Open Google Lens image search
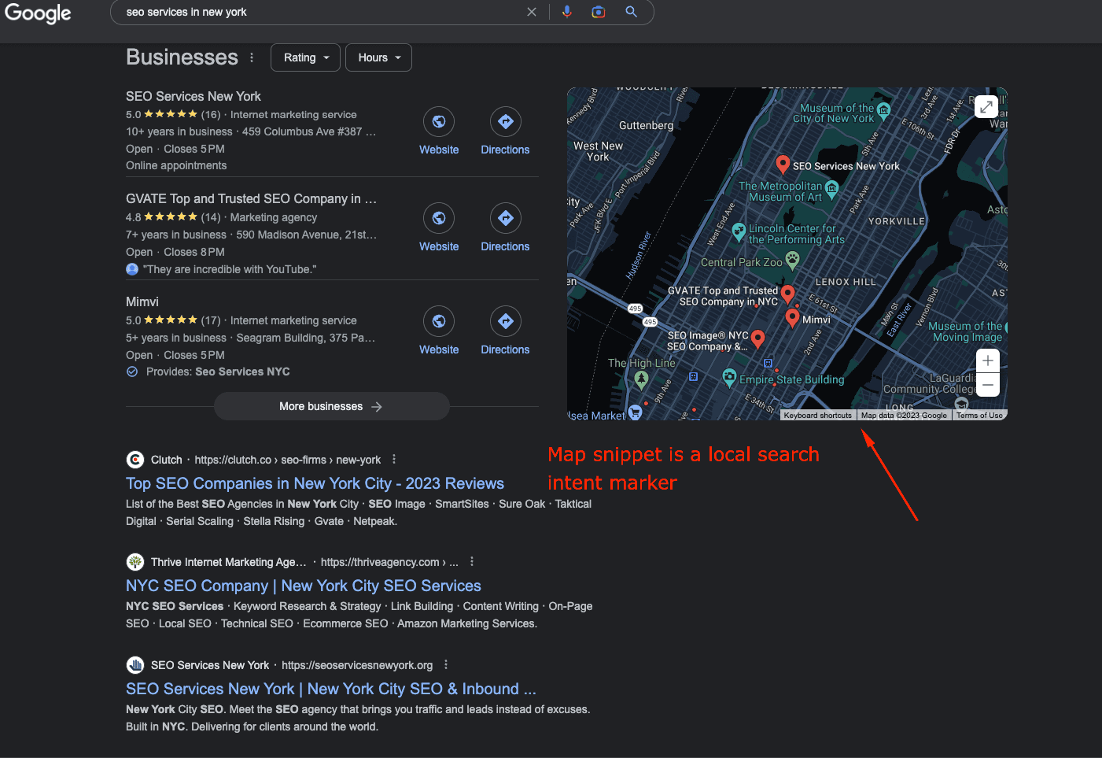Screen dimensions: 1102x758 point(599,12)
